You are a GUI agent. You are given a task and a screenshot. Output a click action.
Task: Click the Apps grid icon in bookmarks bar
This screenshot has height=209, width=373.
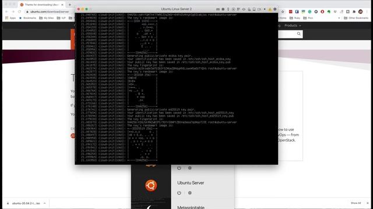(6, 18)
